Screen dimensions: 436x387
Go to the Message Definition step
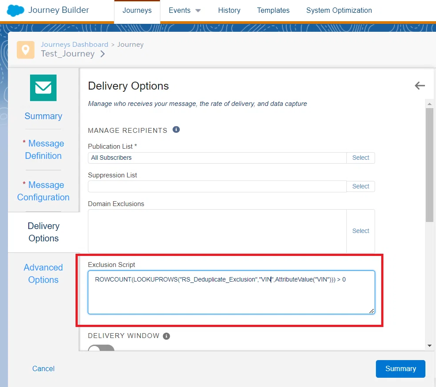coord(43,150)
